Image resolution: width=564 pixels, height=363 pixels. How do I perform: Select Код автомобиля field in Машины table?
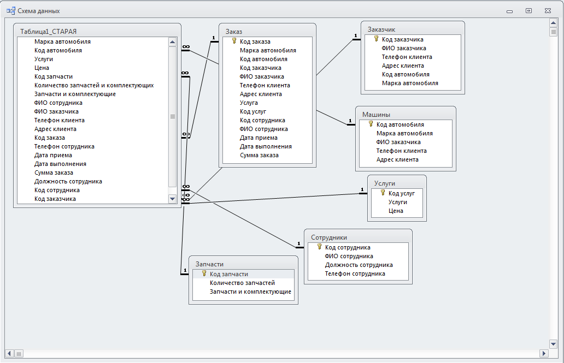pyautogui.click(x=400, y=124)
